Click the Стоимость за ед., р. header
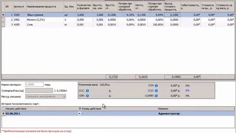 click(x=208, y=7)
